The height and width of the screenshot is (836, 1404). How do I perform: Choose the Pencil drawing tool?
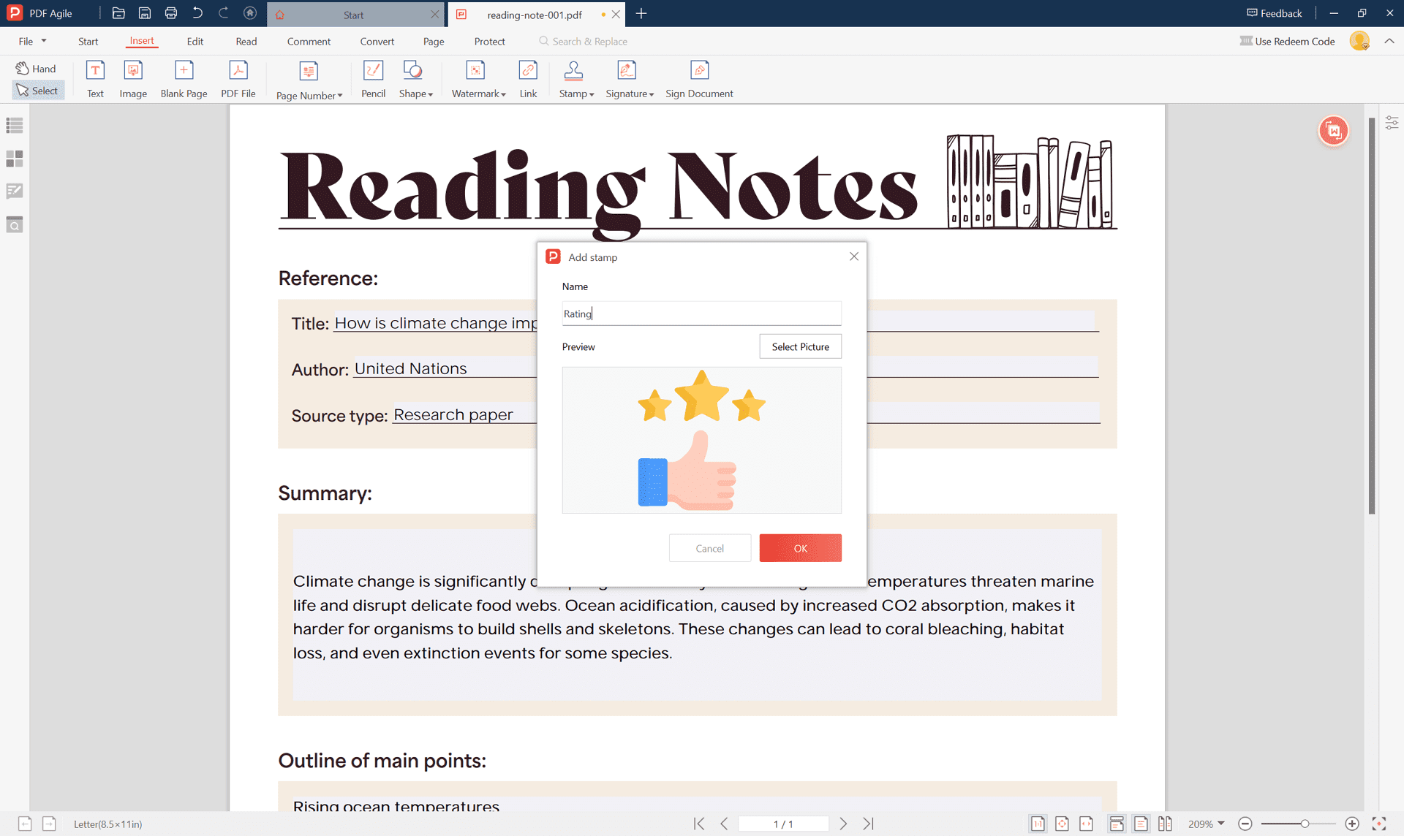pos(373,79)
